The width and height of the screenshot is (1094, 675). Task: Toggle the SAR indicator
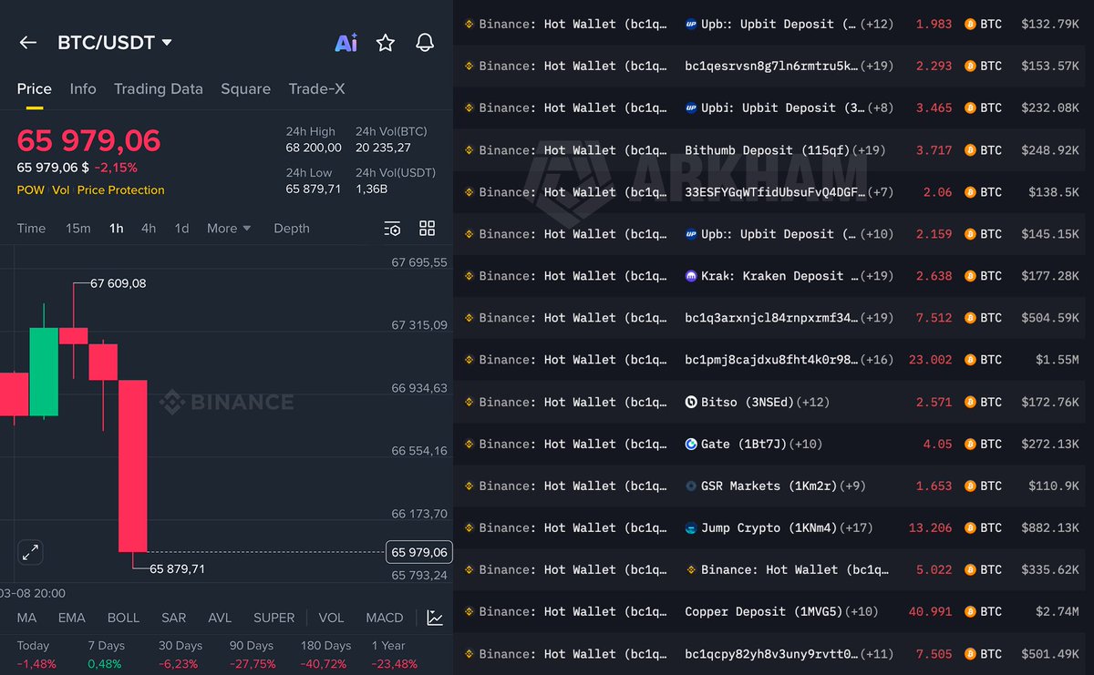174,618
